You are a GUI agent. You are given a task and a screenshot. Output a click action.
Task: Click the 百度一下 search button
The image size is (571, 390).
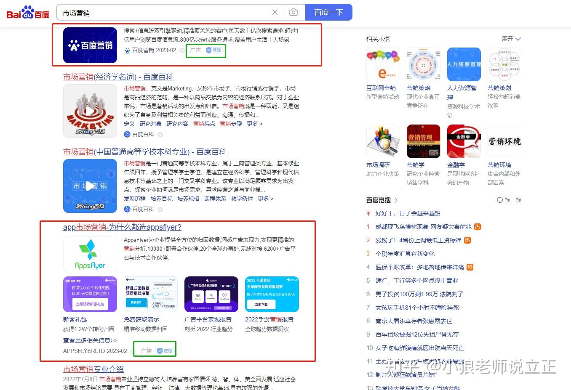(x=328, y=13)
